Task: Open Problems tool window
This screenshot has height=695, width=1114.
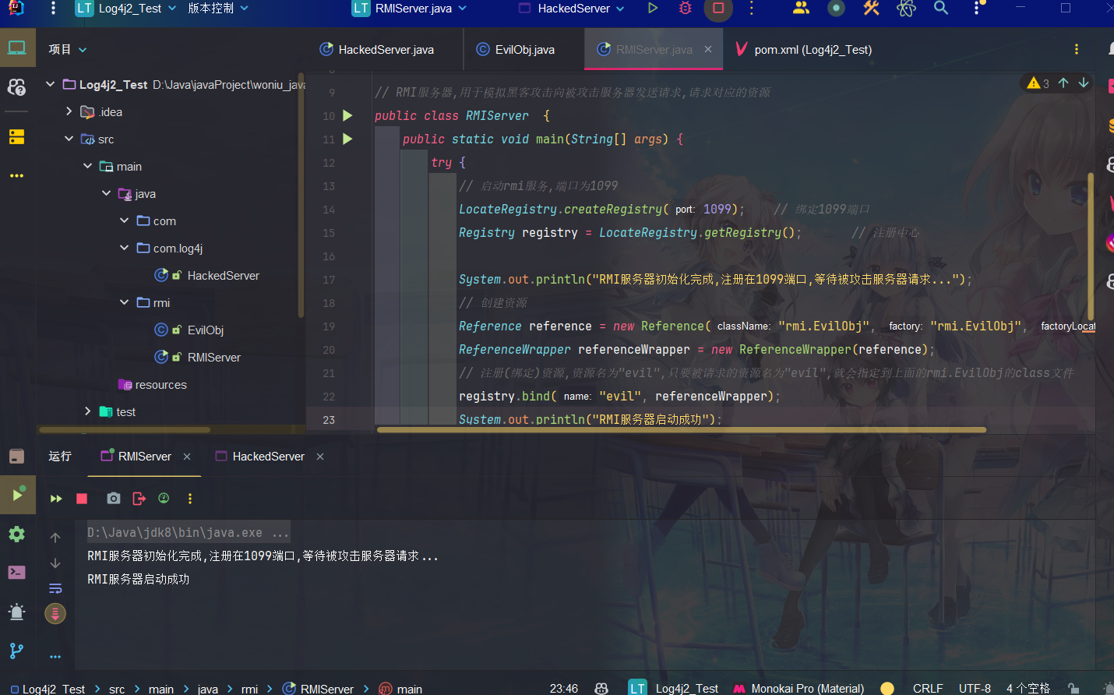Action: (x=17, y=612)
